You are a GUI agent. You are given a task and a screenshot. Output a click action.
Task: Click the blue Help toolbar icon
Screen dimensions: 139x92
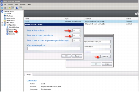click(x=17, y=8)
